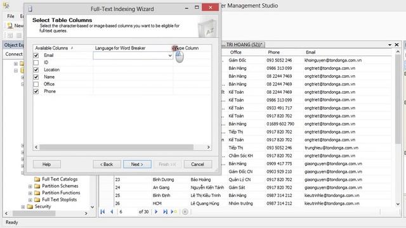Screen dimensions: 406x228
Task: Select the Giám Đốc CN office cell
Action: pos(240,172)
